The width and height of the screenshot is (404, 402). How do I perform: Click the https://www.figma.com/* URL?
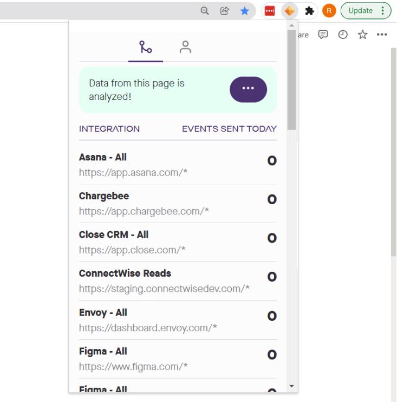pyautogui.click(x=133, y=367)
